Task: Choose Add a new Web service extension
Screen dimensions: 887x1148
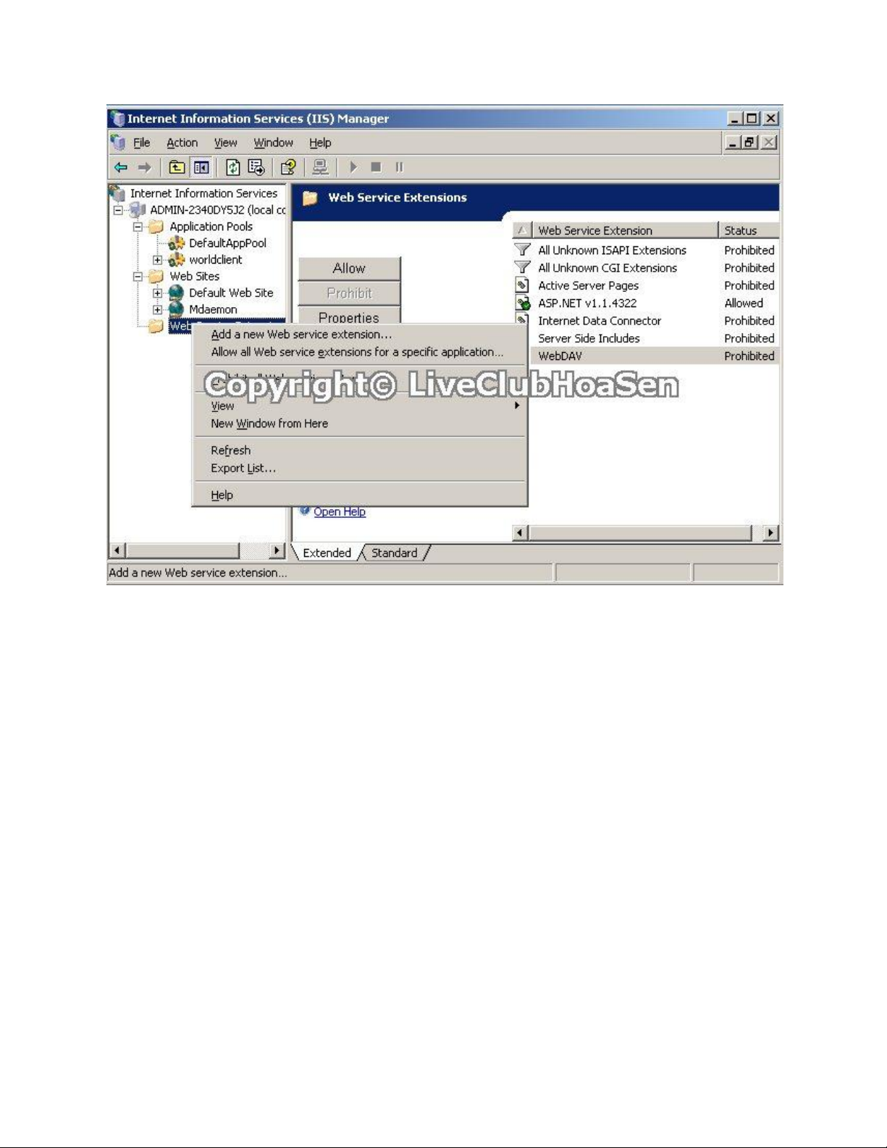Action: [x=360, y=335]
